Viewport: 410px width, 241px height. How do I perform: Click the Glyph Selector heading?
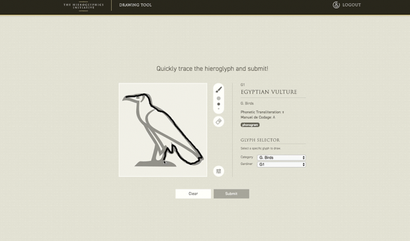(260, 140)
